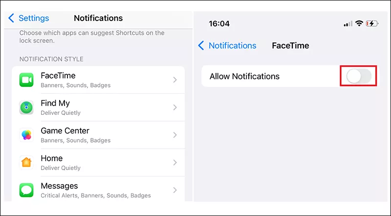Return to Notifications from FaceTime
The height and width of the screenshot is (216, 391).
pos(227,46)
